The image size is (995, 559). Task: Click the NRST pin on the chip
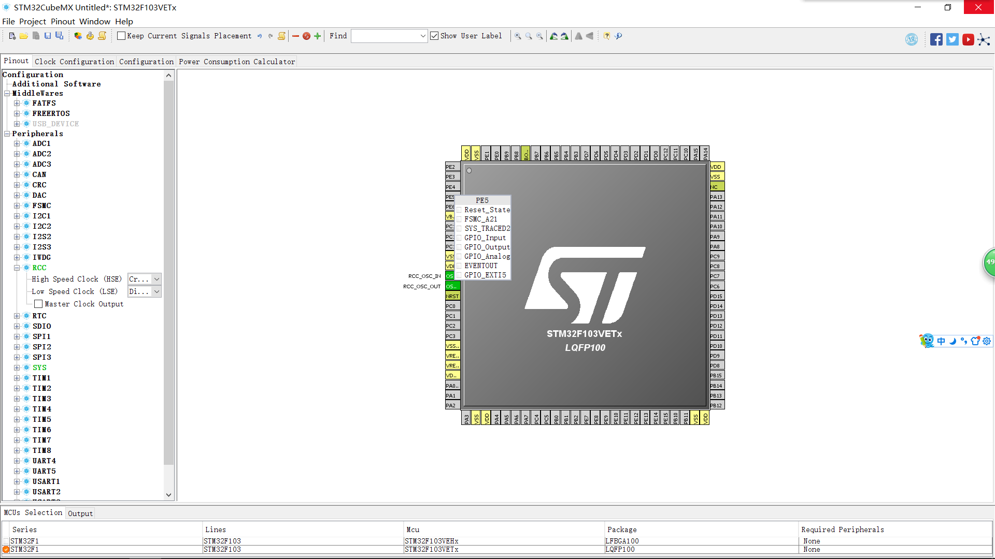[x=452, y=296]
